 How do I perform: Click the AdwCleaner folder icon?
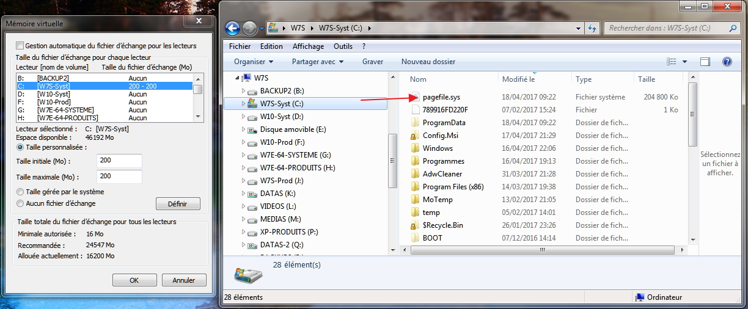tap(416, 174)
